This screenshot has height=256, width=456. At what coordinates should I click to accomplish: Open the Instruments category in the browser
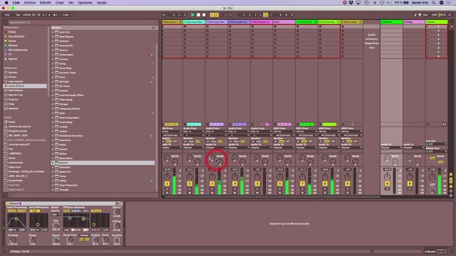(16, 82)
